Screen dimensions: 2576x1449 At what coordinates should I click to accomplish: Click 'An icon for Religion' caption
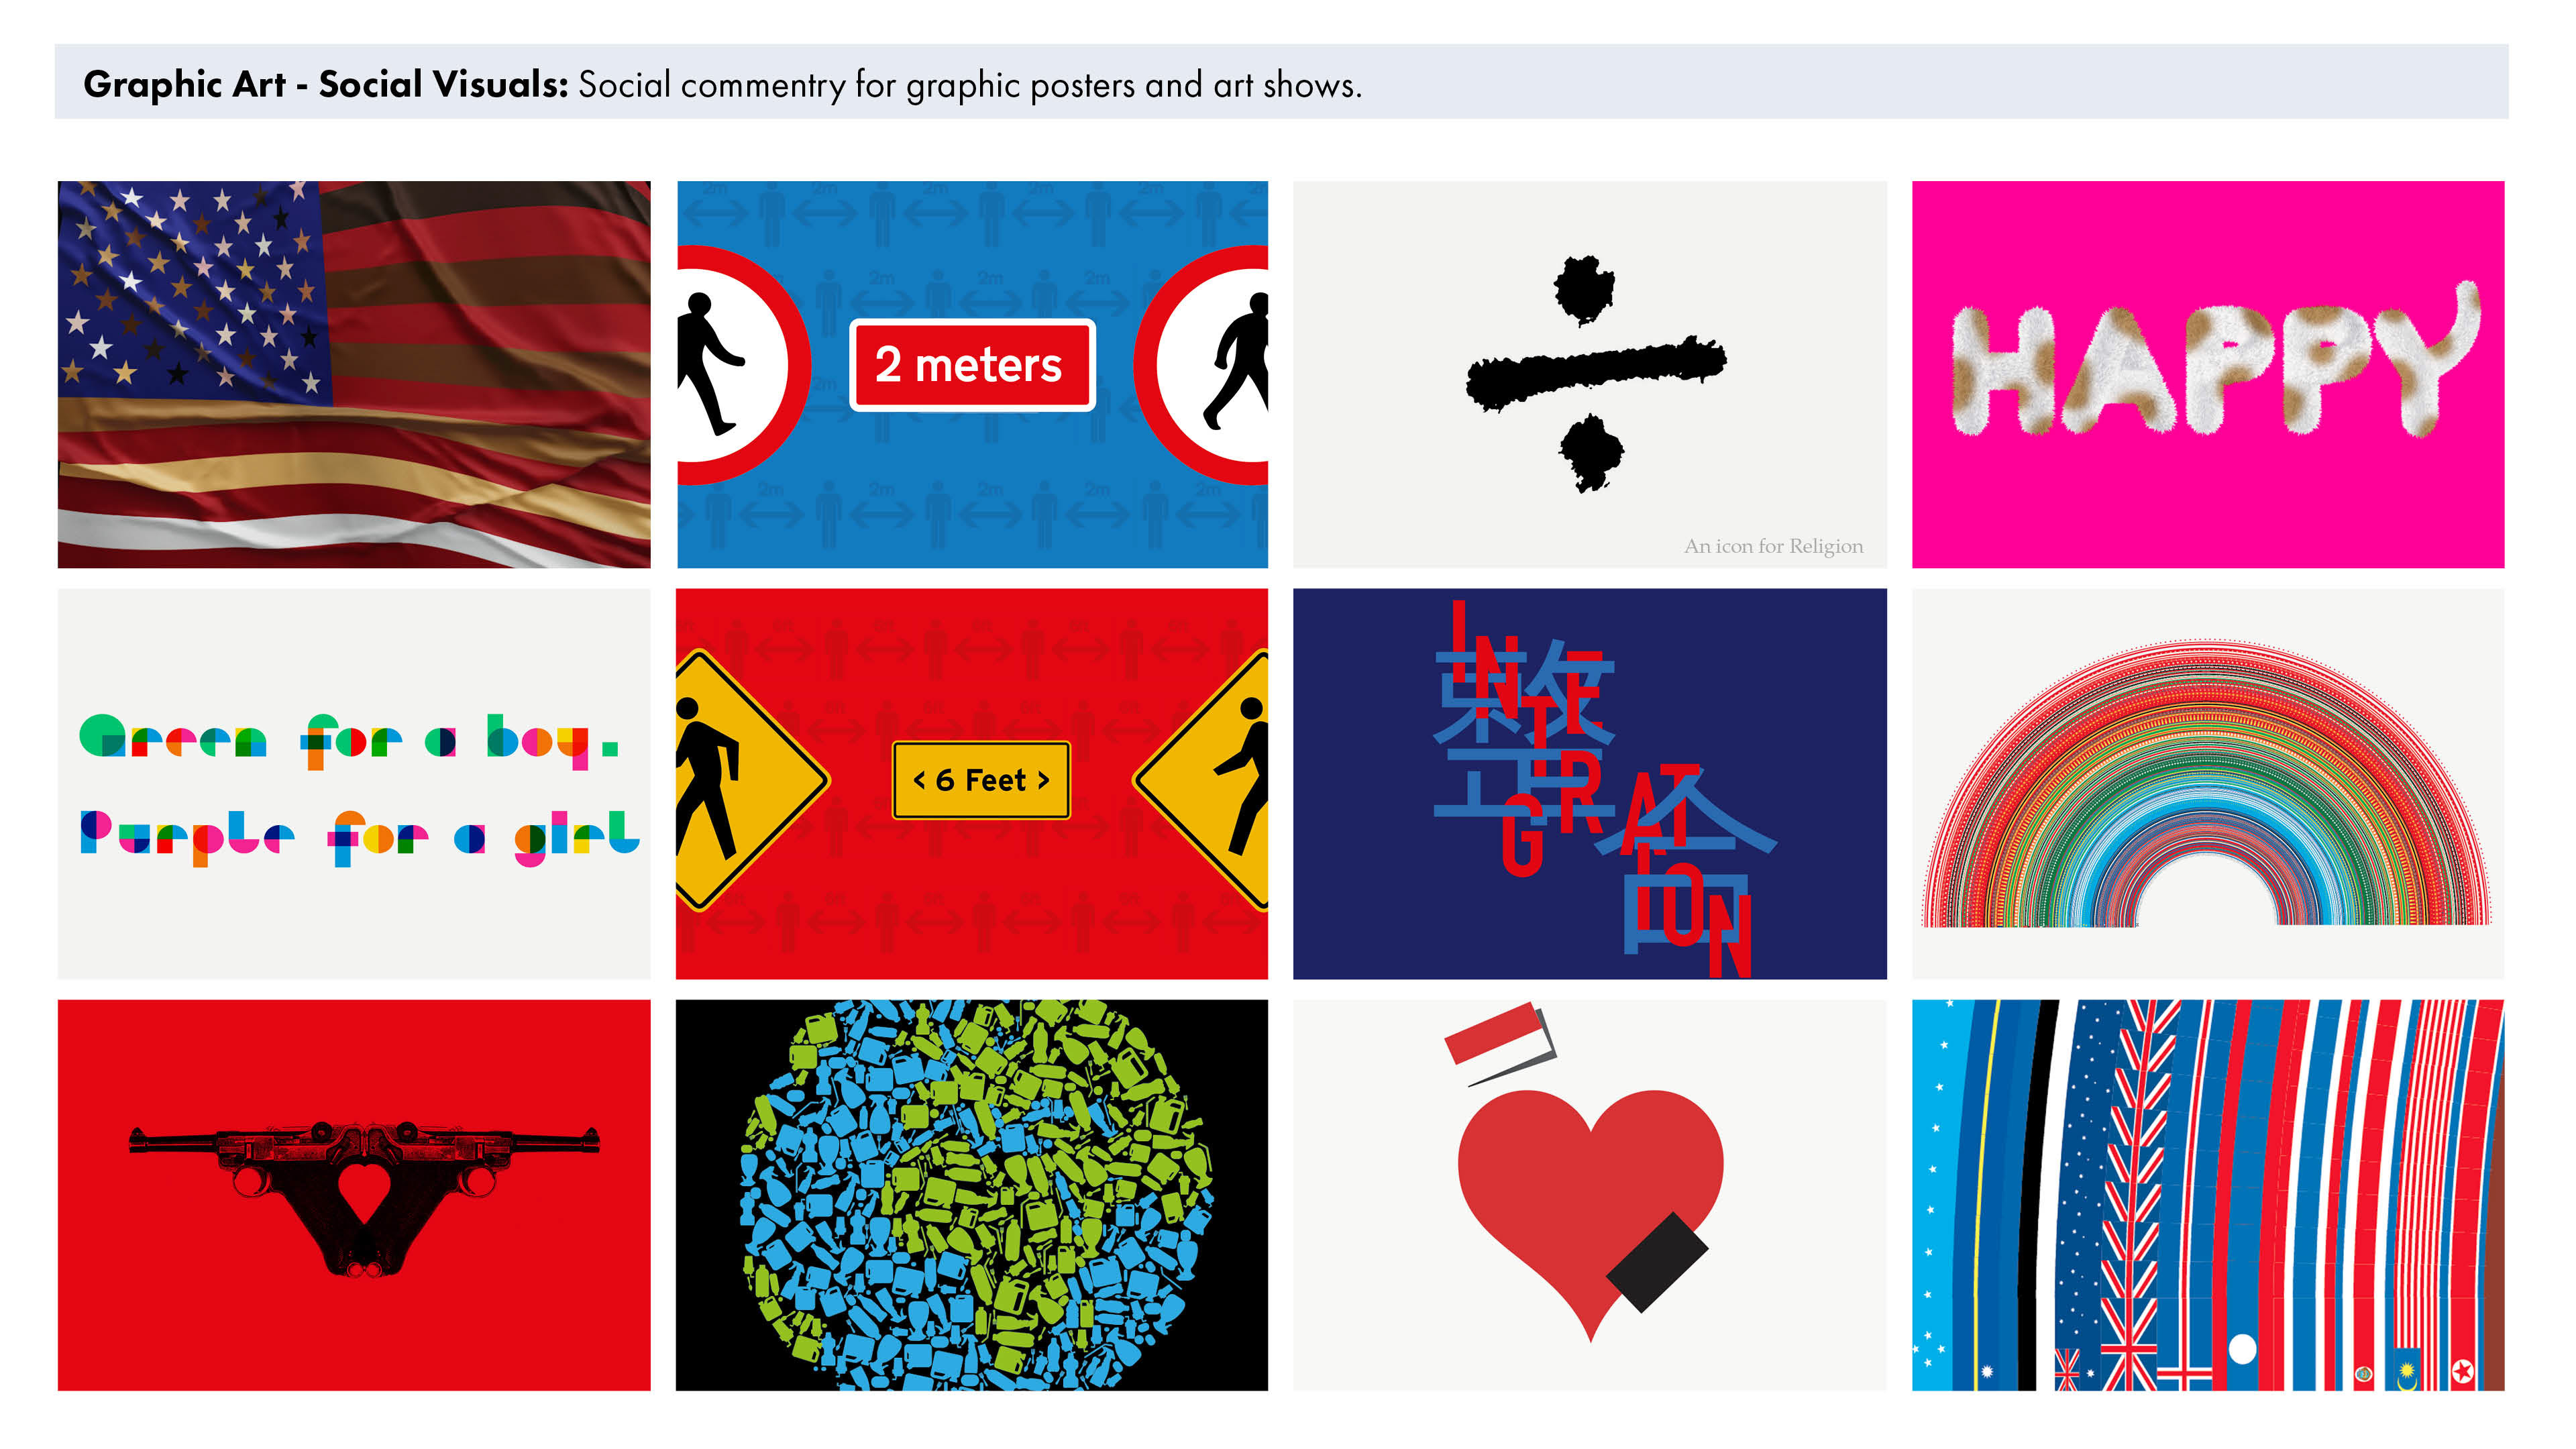tap(1773, 546)
